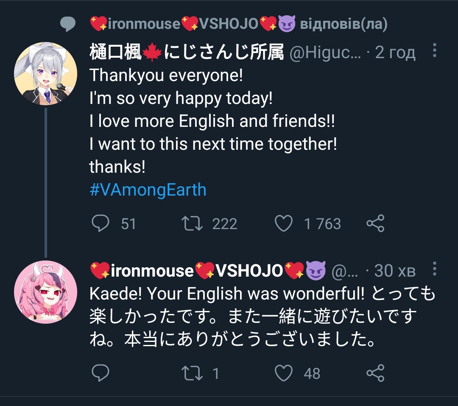Retweet Higuchi Kaede's thank-you tweet
458x406 pixels.
[192, 223]
